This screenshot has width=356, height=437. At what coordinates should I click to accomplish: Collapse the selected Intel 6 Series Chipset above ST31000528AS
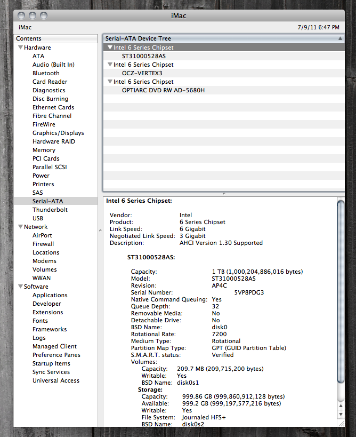point(110,47)
